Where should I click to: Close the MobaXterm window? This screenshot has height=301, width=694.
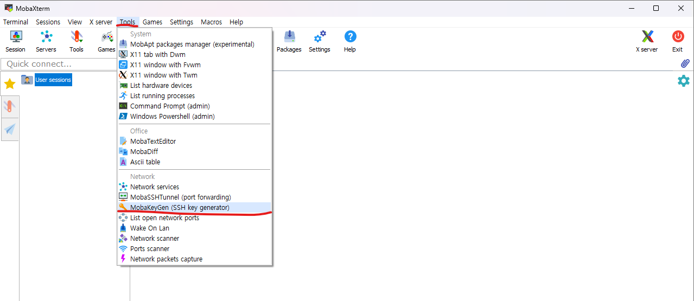click(x=681, y=8)
